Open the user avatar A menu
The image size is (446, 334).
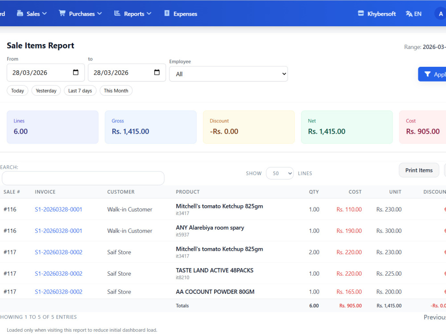[x=440, y=14]
